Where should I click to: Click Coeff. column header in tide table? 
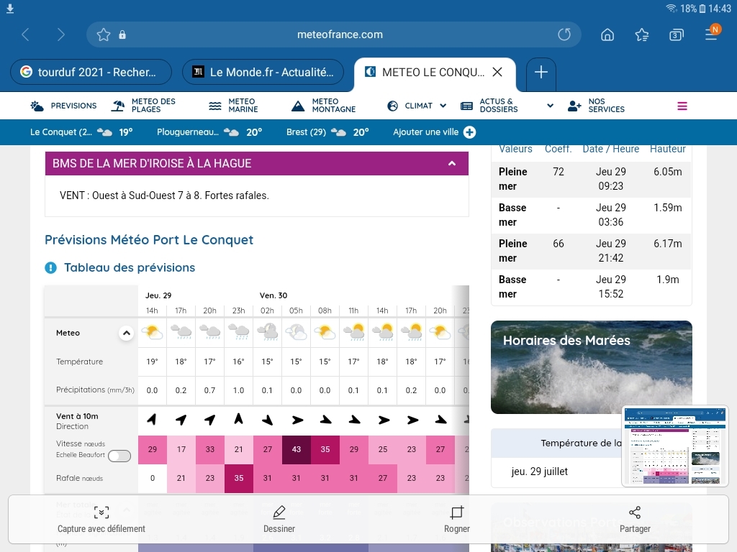point(559,149)
